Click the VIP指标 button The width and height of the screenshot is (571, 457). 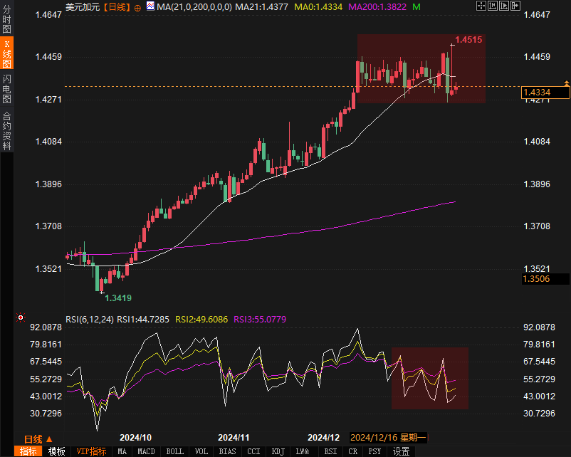pos(91,451)
